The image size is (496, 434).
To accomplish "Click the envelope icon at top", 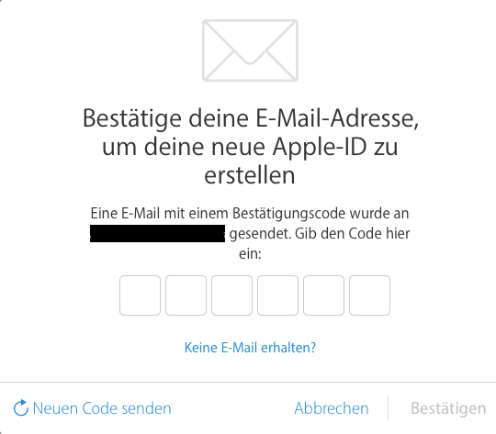I will [x=250, y=50].
